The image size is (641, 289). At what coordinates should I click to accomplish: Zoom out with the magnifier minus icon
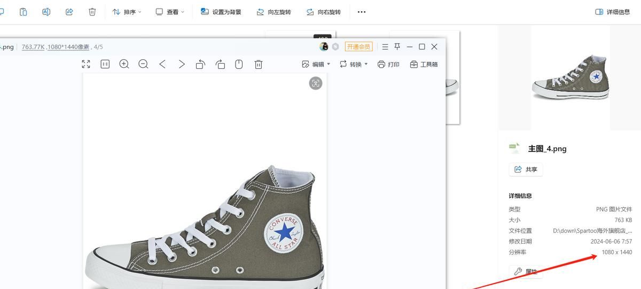143,64
